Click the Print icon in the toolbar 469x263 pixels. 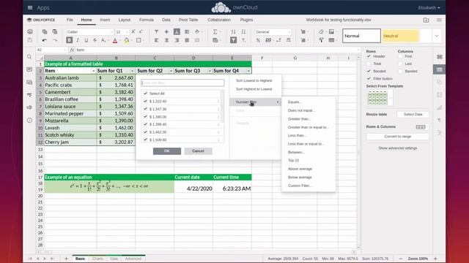pos(30,31)
